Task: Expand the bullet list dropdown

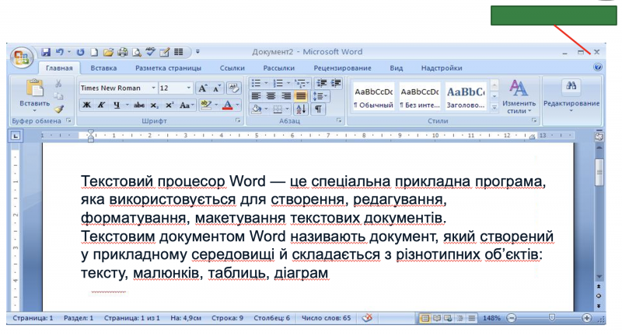Action: coord(266,83)
